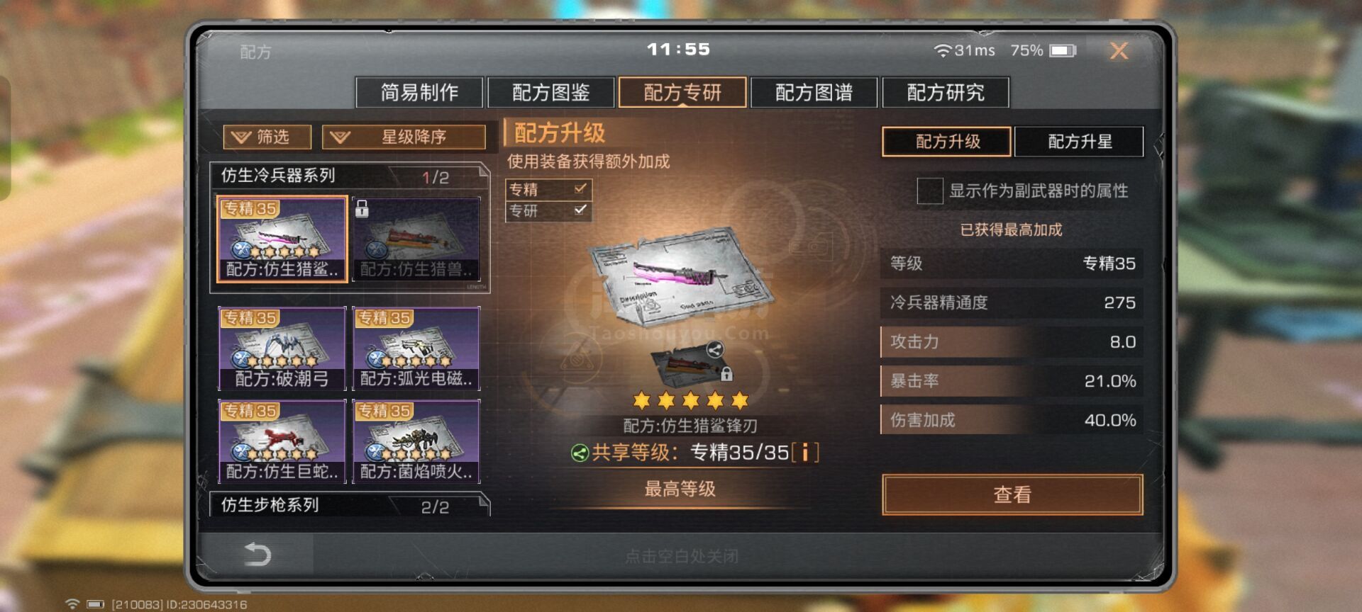
Task: Enable 显示作为副武器时的属性 checkbox
Action: point(929,191)
